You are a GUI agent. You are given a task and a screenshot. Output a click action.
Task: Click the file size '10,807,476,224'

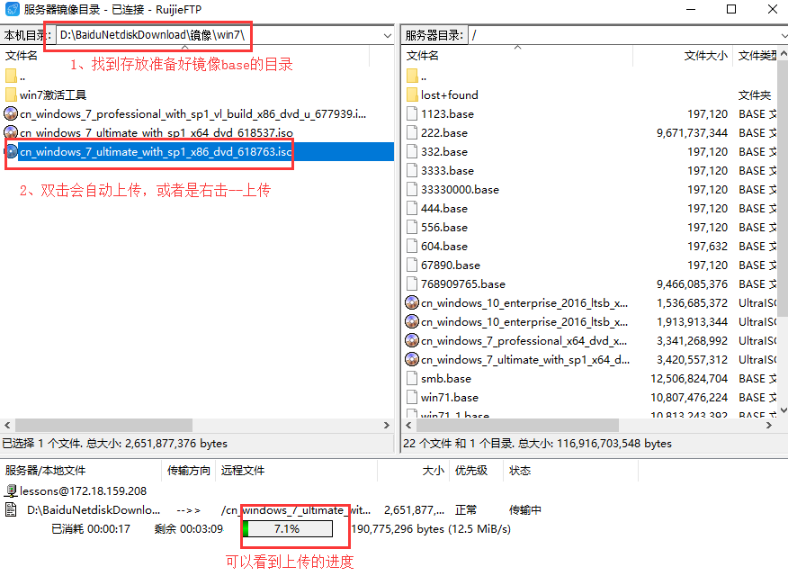coord(689,398)
